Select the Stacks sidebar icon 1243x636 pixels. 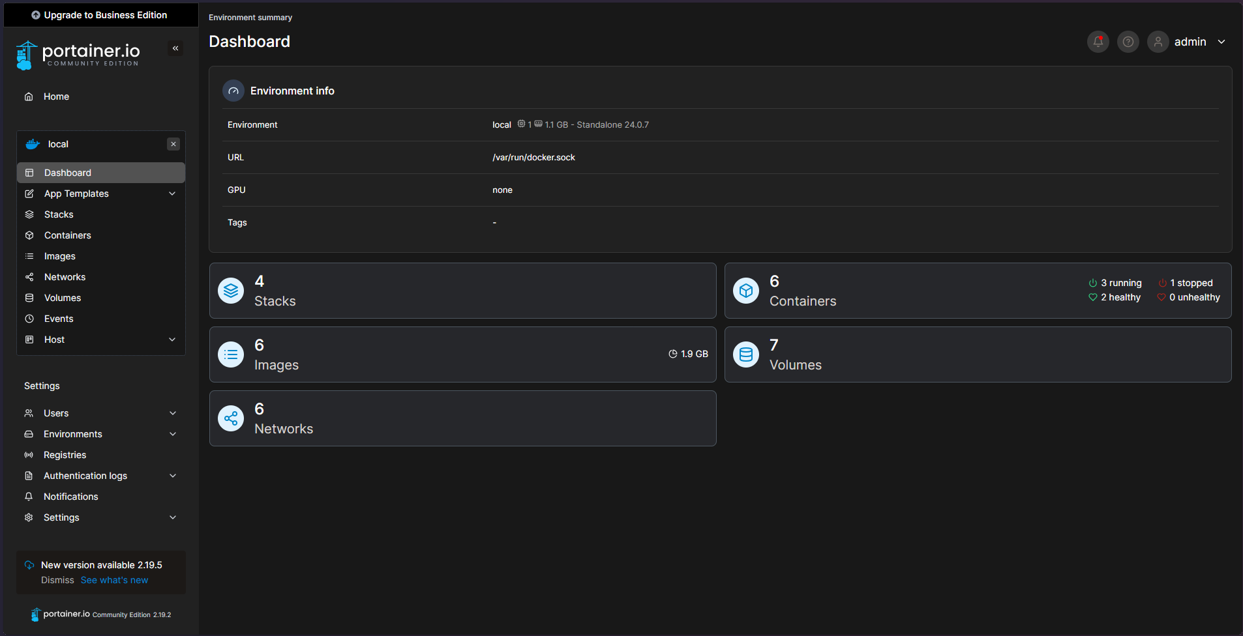29,214
